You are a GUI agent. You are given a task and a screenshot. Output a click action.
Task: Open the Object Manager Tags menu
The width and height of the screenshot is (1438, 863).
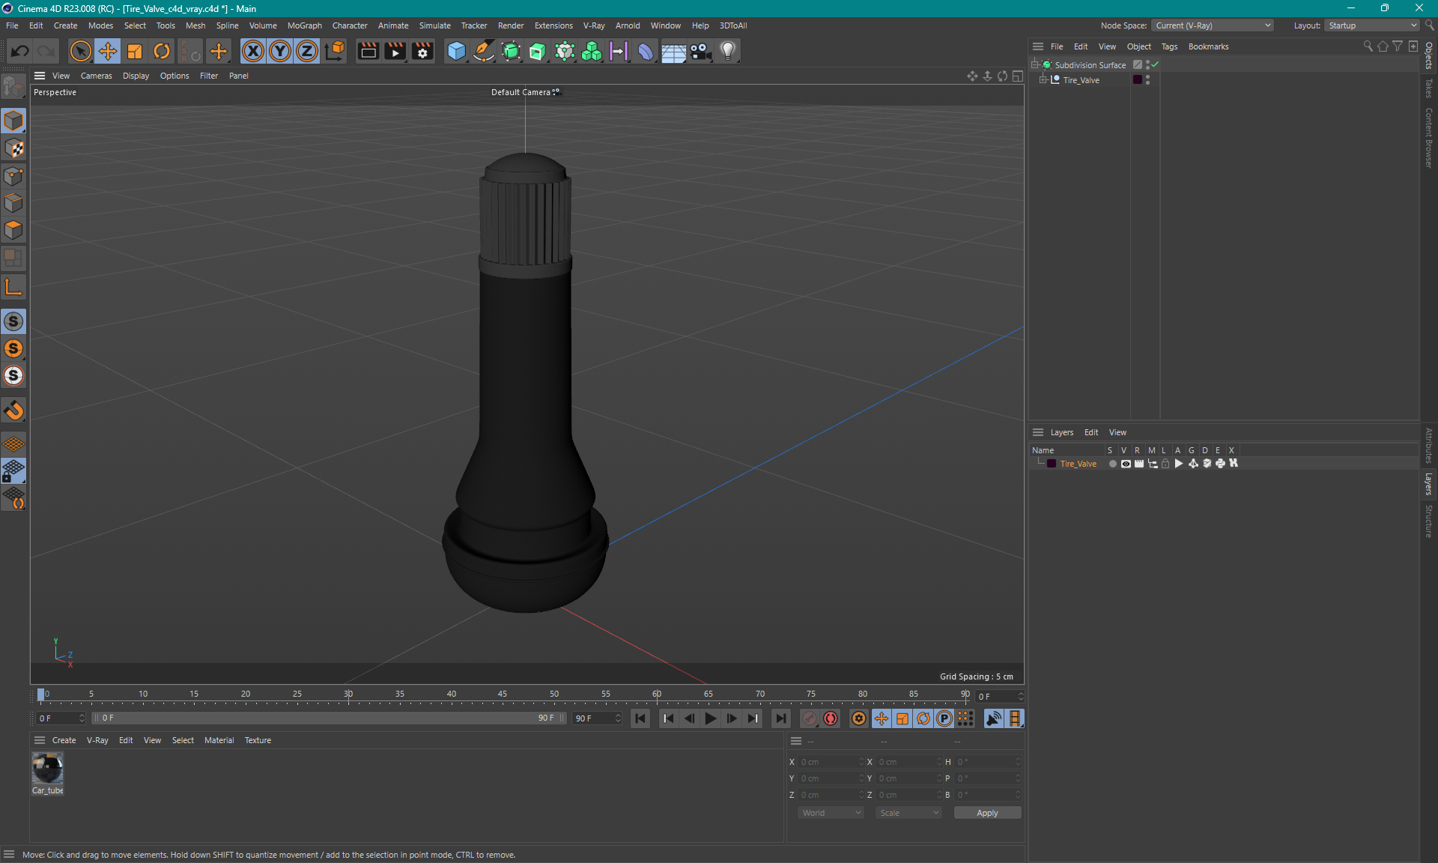[x=1169, y=46]
